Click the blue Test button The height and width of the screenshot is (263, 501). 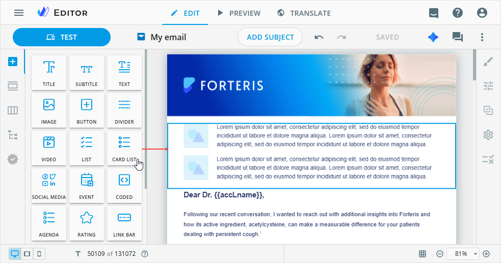click(x=62, y=37)
